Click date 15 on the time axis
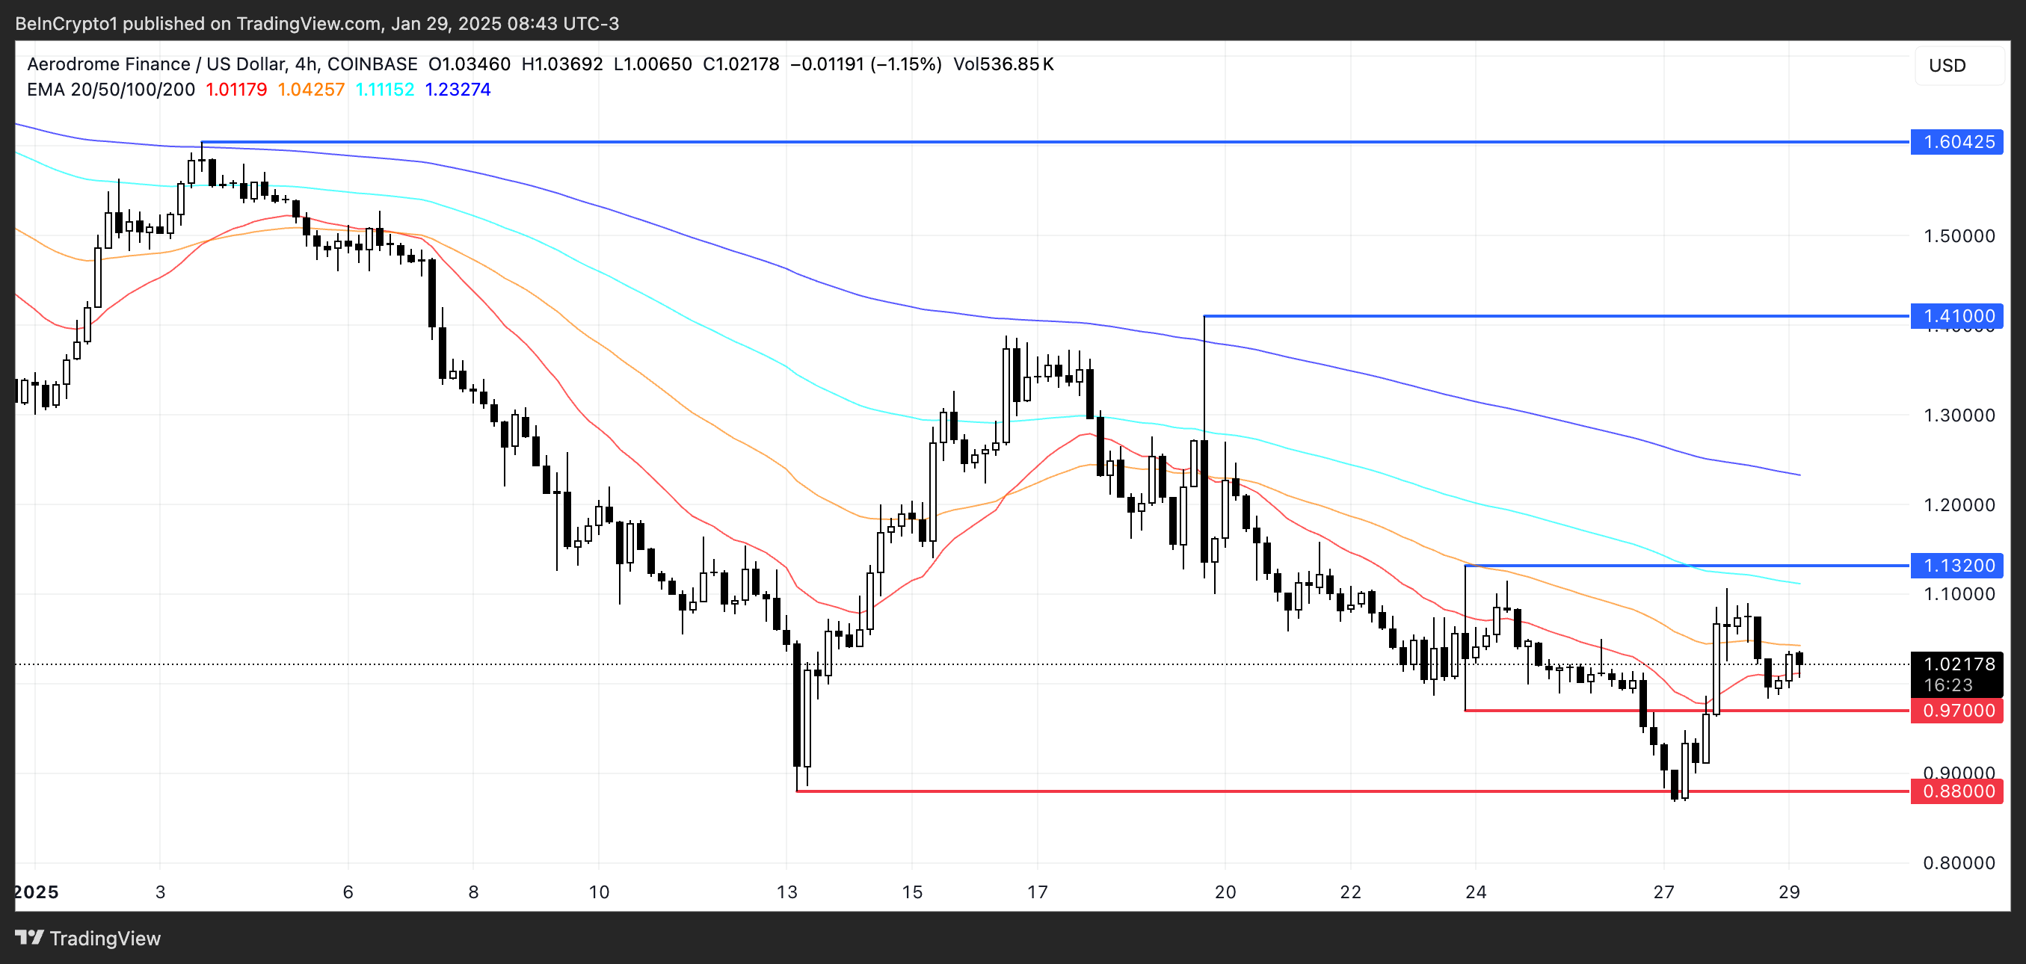Viewport: 2026px width, 964px height. pos(912,892)
